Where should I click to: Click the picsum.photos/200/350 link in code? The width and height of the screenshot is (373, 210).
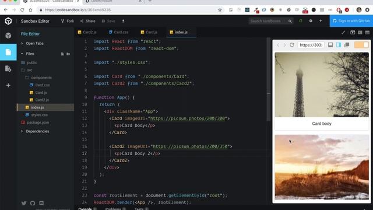tap(190, 146)
